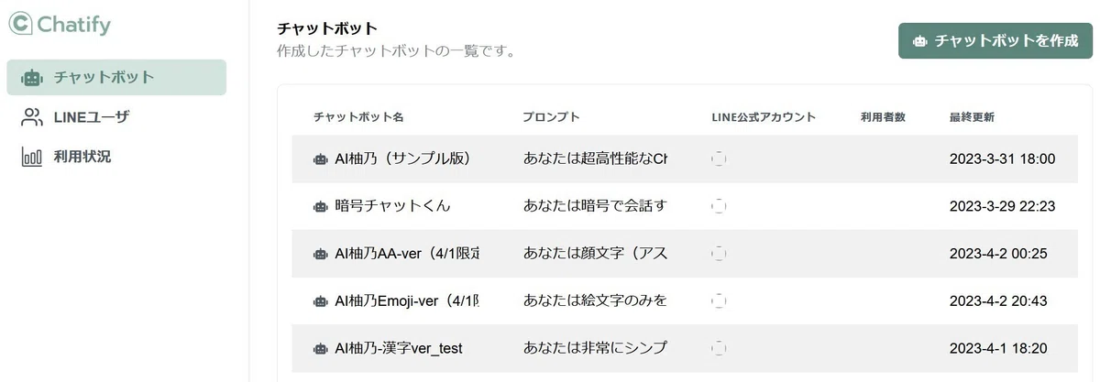Click the robot icon beside AI柚乃AA-ver
Image resolution: width=1100 pixels, height=382 pixels.
click(320, 254)
